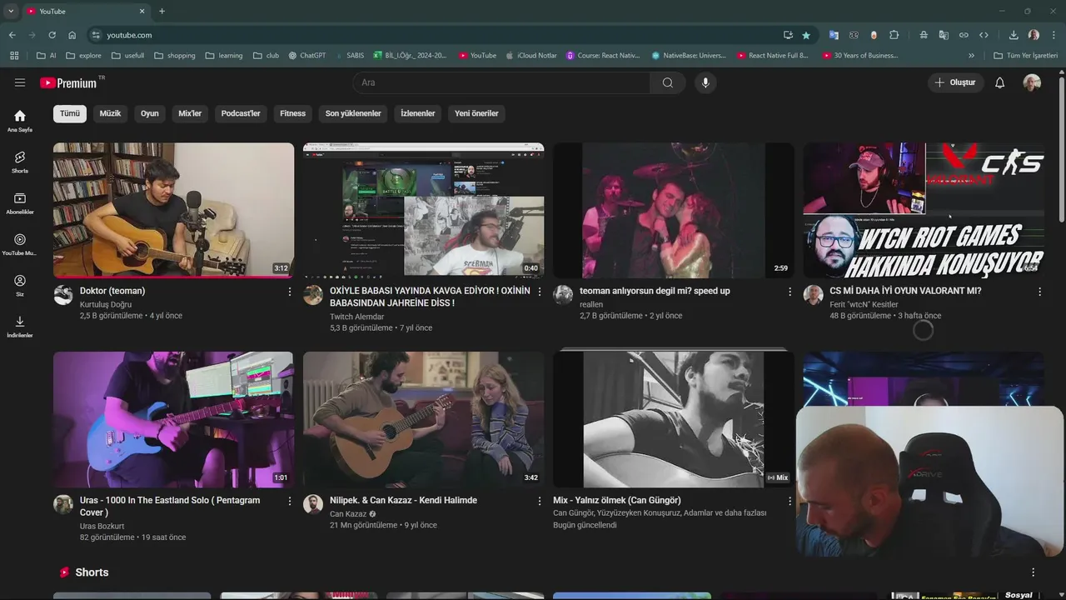This screenshot has height=600, width=1066.
Task: Click the Oluştur create button
Action: click(x=955, y=82)
